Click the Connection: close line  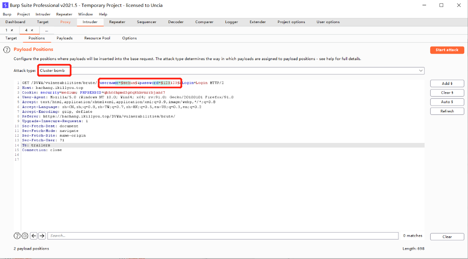(x=42, y=150)
